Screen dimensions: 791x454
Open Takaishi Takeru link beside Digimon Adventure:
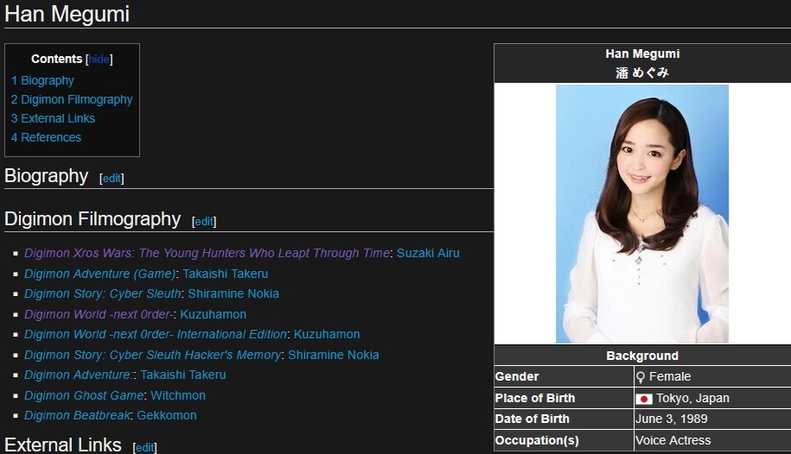182,375
